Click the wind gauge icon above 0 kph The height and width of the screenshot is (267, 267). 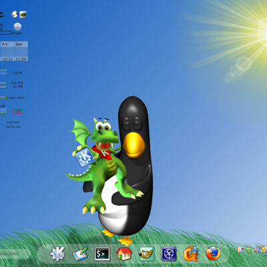click(17, 27)
